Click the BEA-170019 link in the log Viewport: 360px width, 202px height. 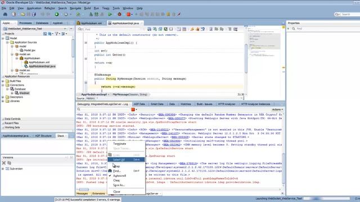[x=188, y=163]
